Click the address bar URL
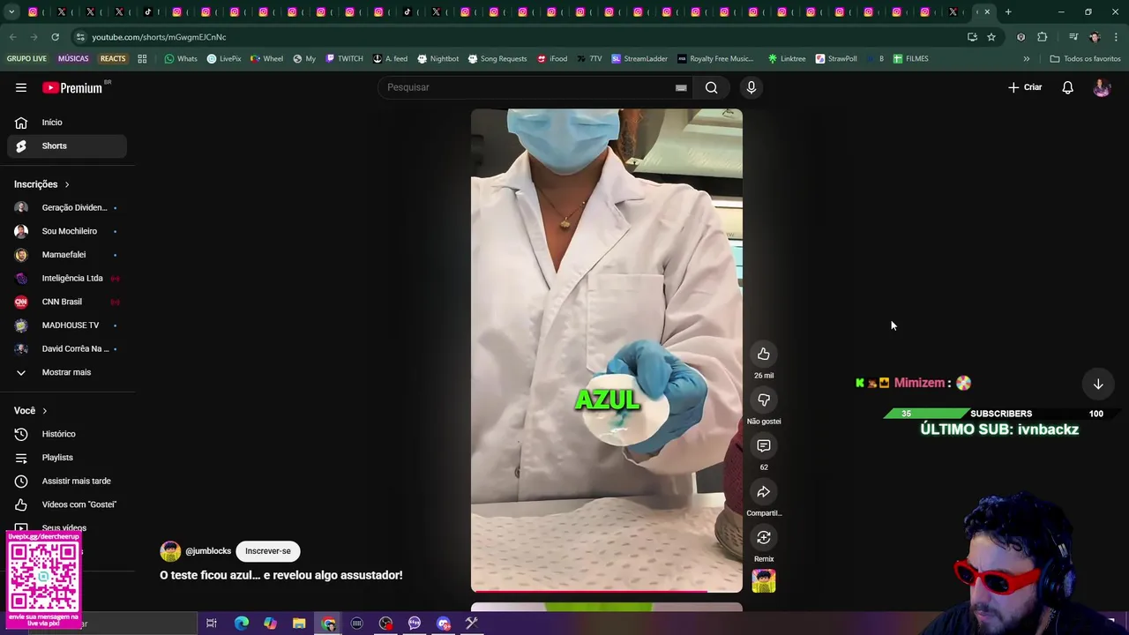Screen dimensions: 1129x635 159,37
